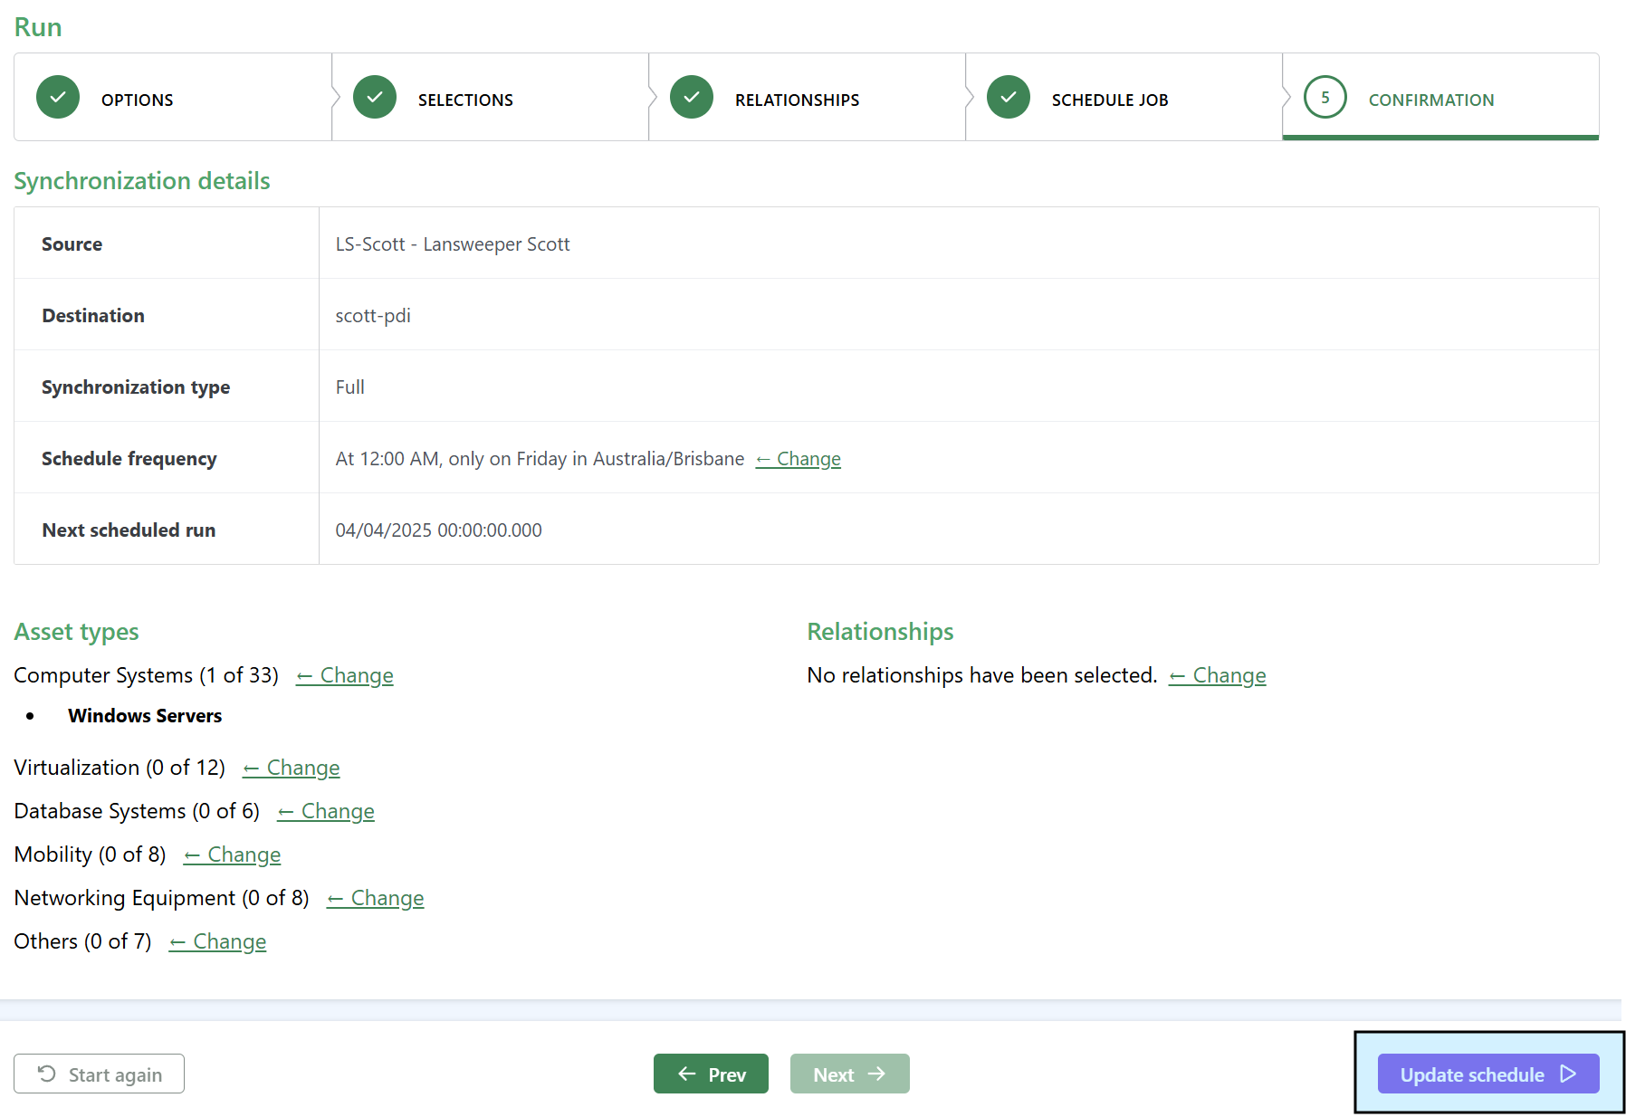Click the 'scott-pdi' destination value
1626x1117 pixels.
[373, 316]
